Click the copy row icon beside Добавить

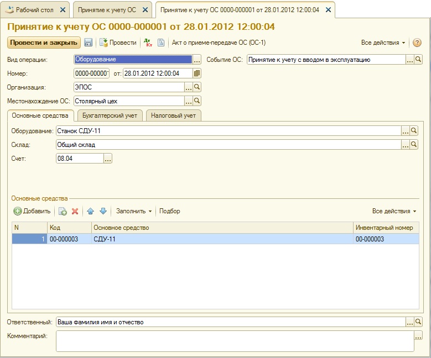(63, 211)
